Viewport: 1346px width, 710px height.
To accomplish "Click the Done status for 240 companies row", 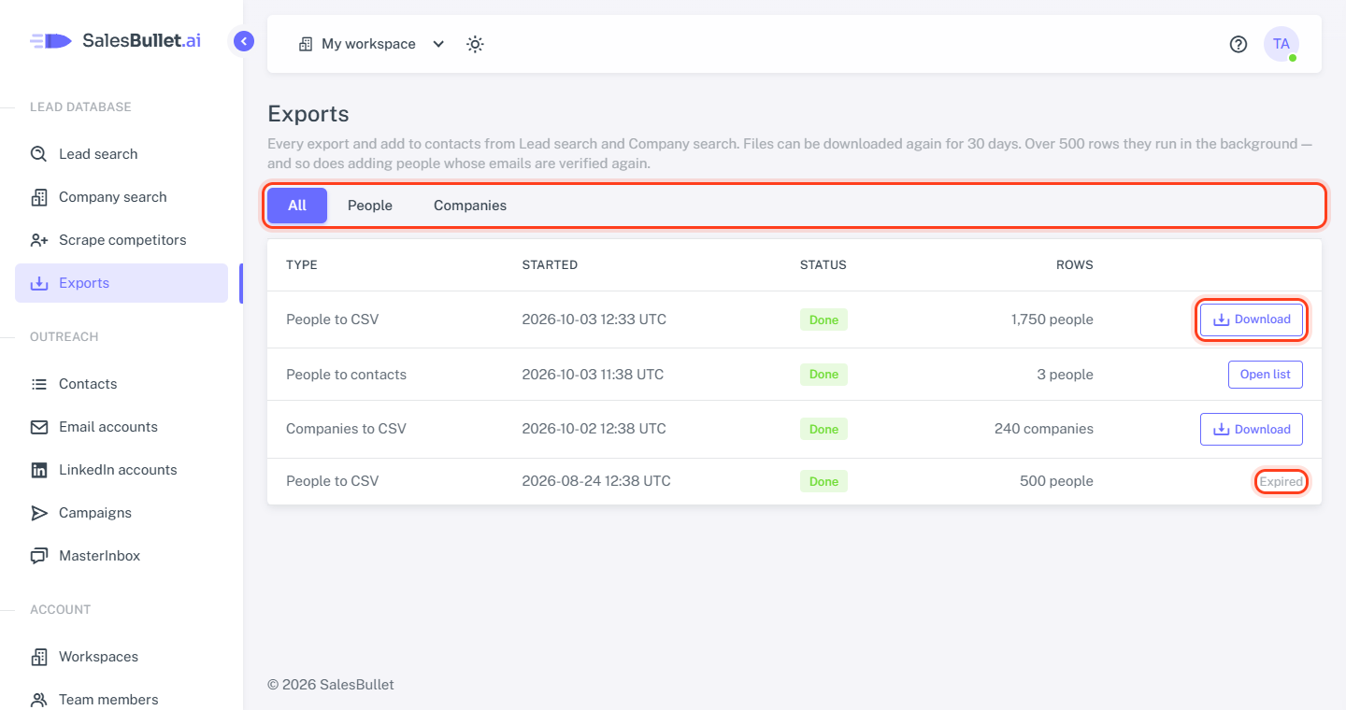I will 823,430.
